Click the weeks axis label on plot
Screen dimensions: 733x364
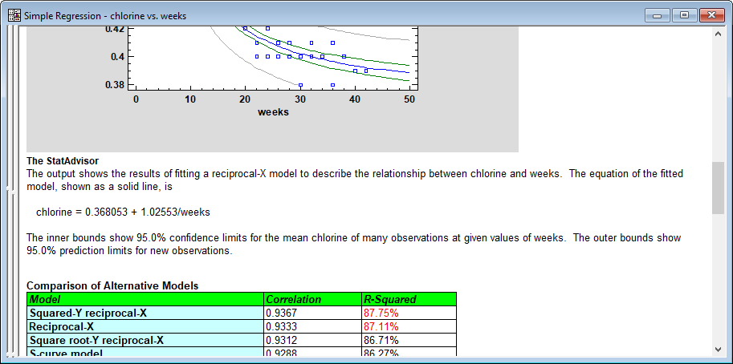point(273,112)
